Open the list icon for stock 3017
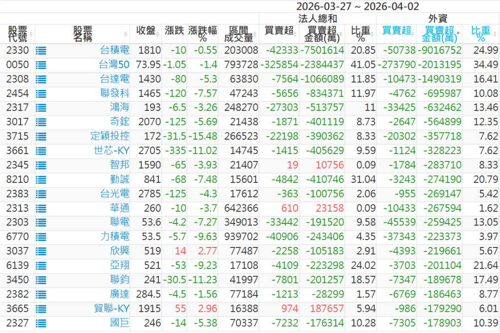This screenshot has height=333, width=500. tap(41, 122)
